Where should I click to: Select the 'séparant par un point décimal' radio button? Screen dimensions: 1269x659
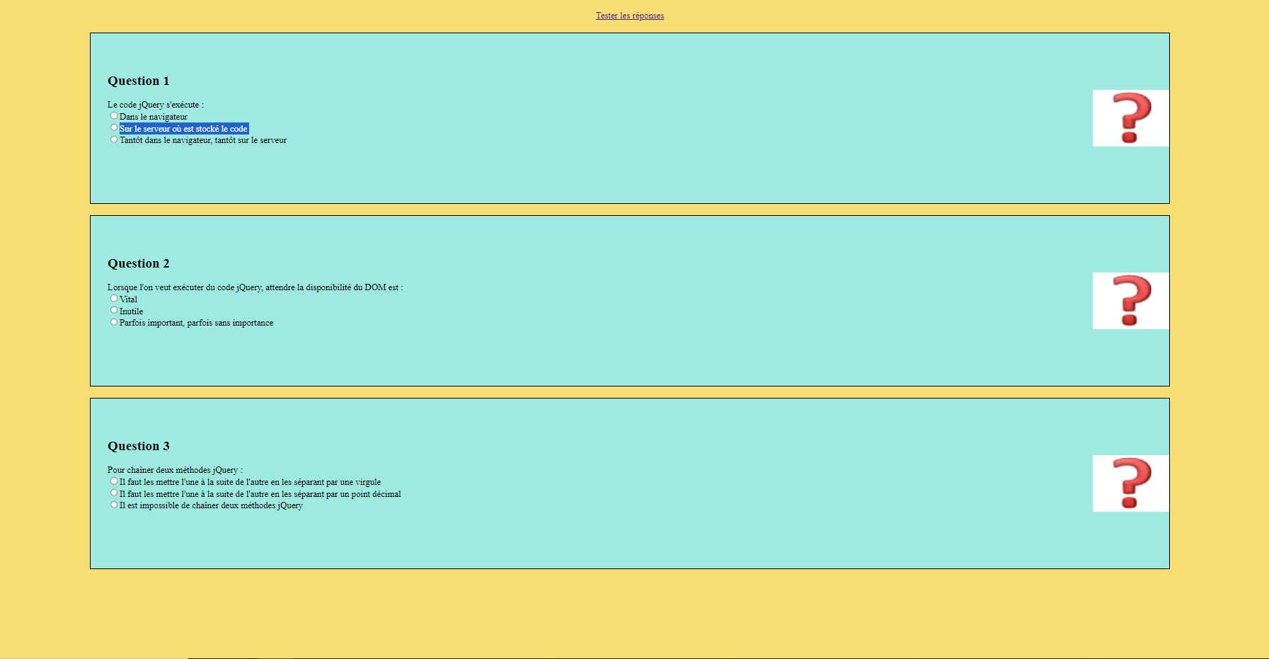tap(114, 493)
